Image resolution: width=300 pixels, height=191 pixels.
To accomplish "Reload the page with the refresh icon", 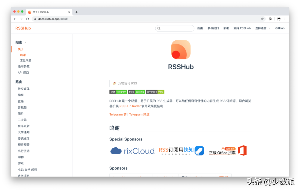I will click(x=28, y=19).
